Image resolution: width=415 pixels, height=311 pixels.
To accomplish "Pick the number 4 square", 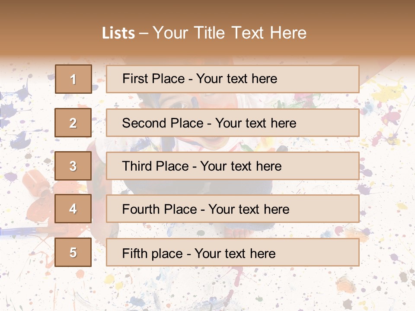I will 73,209.
